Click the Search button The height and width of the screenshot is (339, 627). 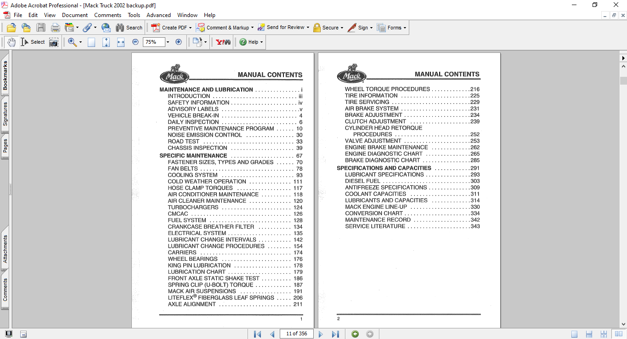[129, 28]
